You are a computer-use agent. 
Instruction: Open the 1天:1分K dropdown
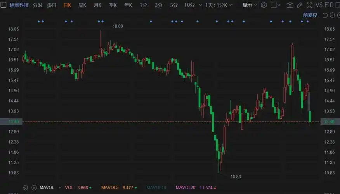[219, 5]
